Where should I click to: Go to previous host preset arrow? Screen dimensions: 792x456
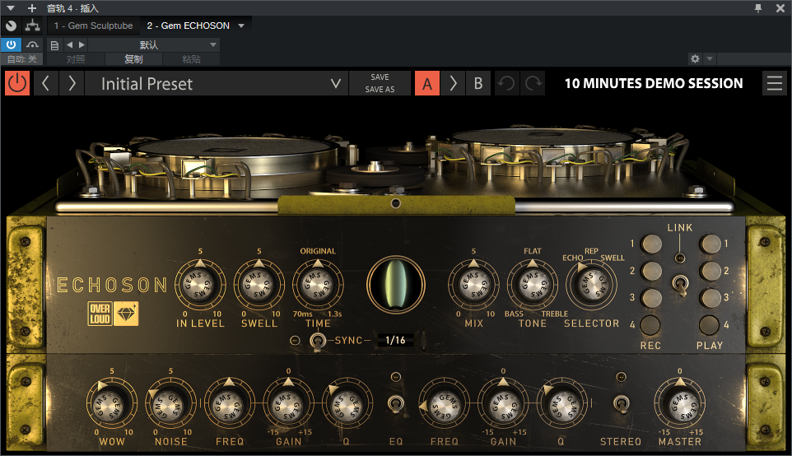point(70,44)
